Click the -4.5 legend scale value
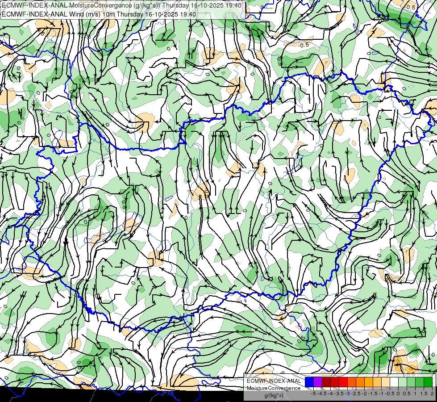The image size is (437, 402). (322, 394)
